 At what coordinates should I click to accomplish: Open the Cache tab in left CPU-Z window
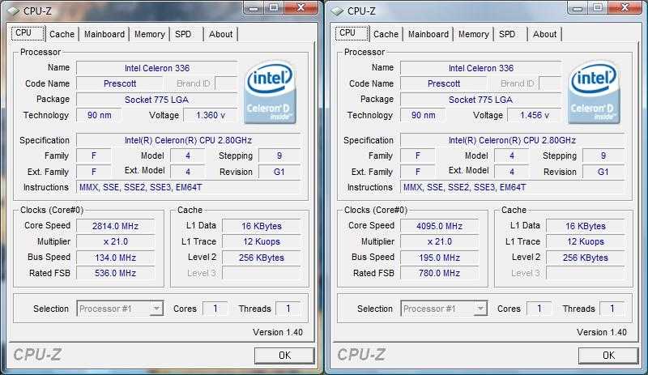coord(62,34)
